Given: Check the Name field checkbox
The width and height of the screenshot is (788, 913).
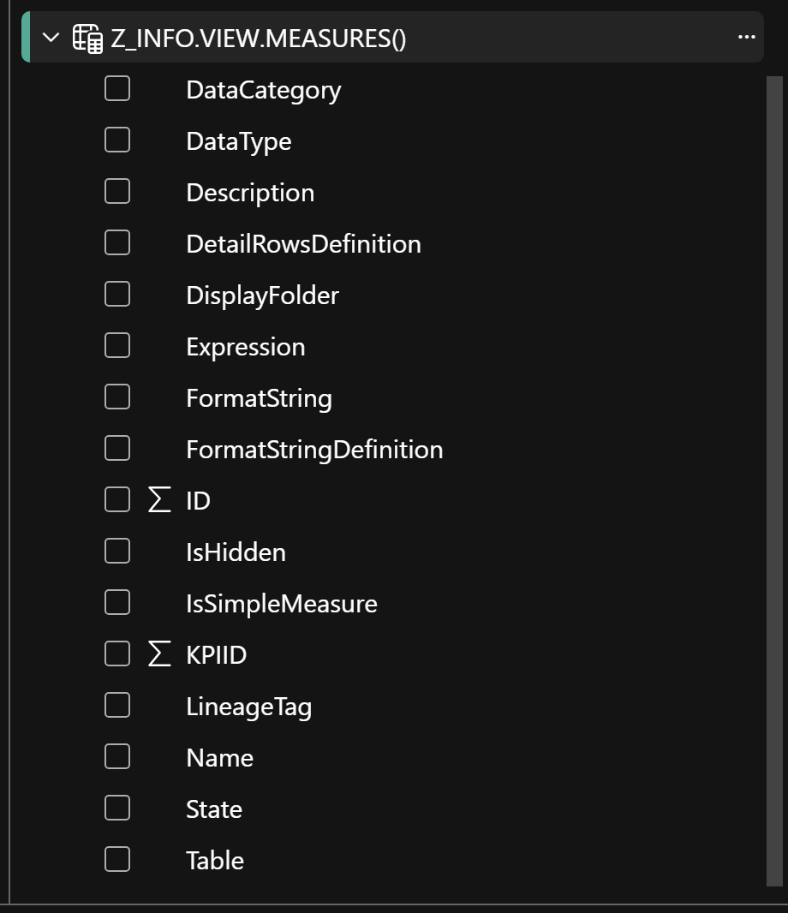Looking at the screenshot, I should click(117, 756).
